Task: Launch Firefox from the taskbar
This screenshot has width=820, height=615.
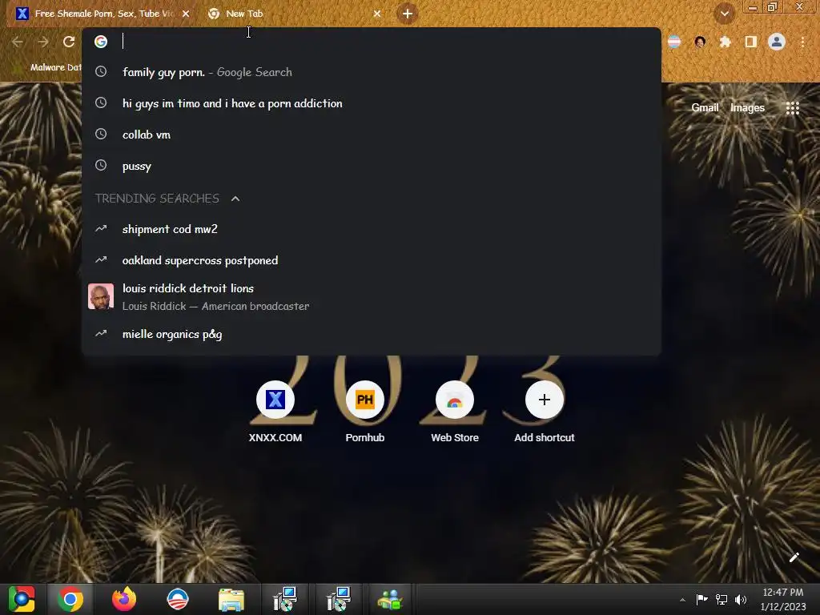Action: coord(124,599)
